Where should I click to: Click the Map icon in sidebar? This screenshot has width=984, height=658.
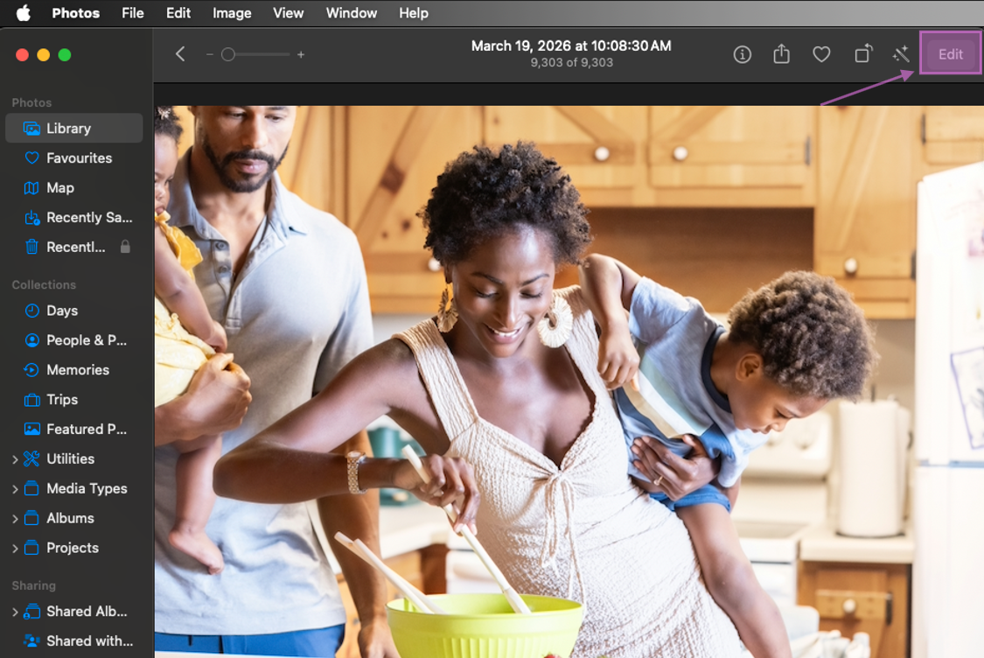pos(31,188)
